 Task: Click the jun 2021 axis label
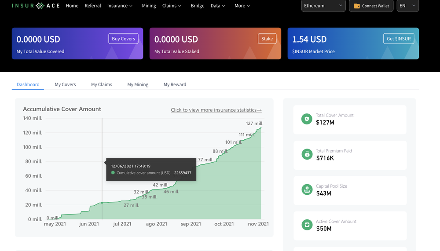point(89,224)
